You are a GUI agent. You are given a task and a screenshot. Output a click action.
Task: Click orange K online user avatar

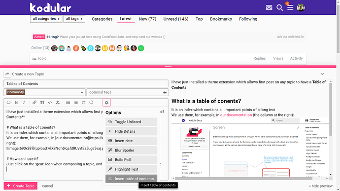pyautogui.click(x=76, y=48)
